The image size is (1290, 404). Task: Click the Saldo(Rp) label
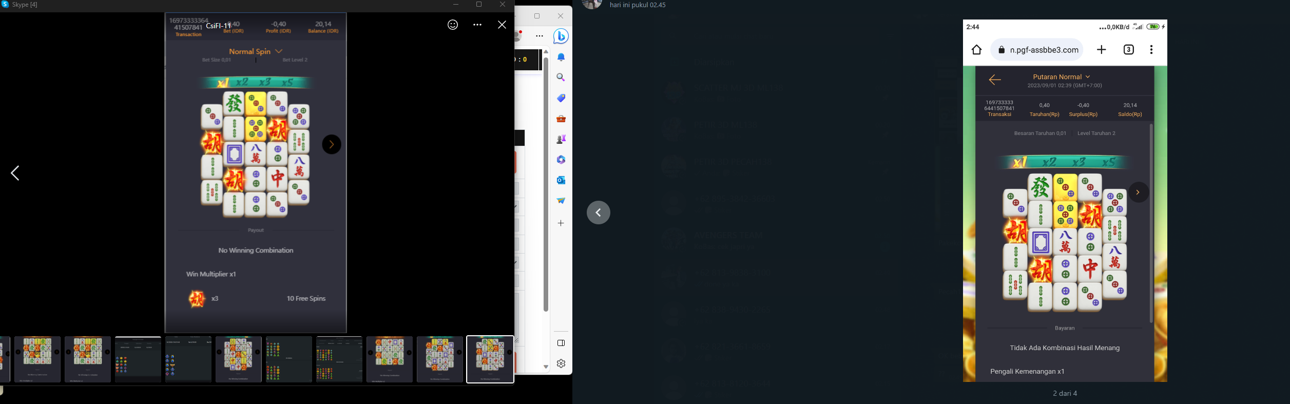tap(1130, 114)
